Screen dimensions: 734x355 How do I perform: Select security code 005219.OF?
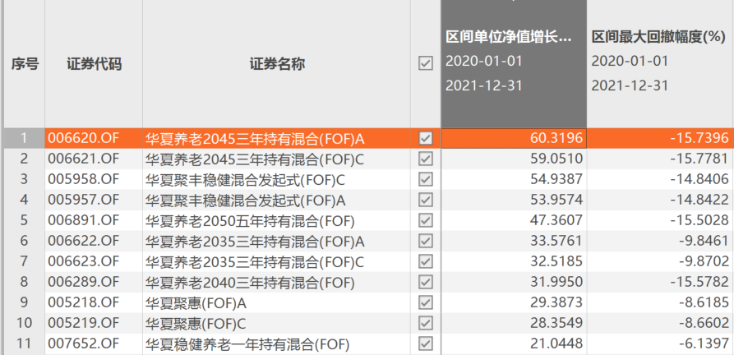84,323
